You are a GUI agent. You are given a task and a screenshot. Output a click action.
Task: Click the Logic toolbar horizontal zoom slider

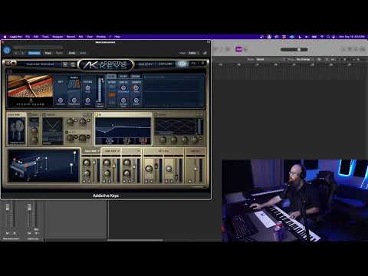(294, 49)
